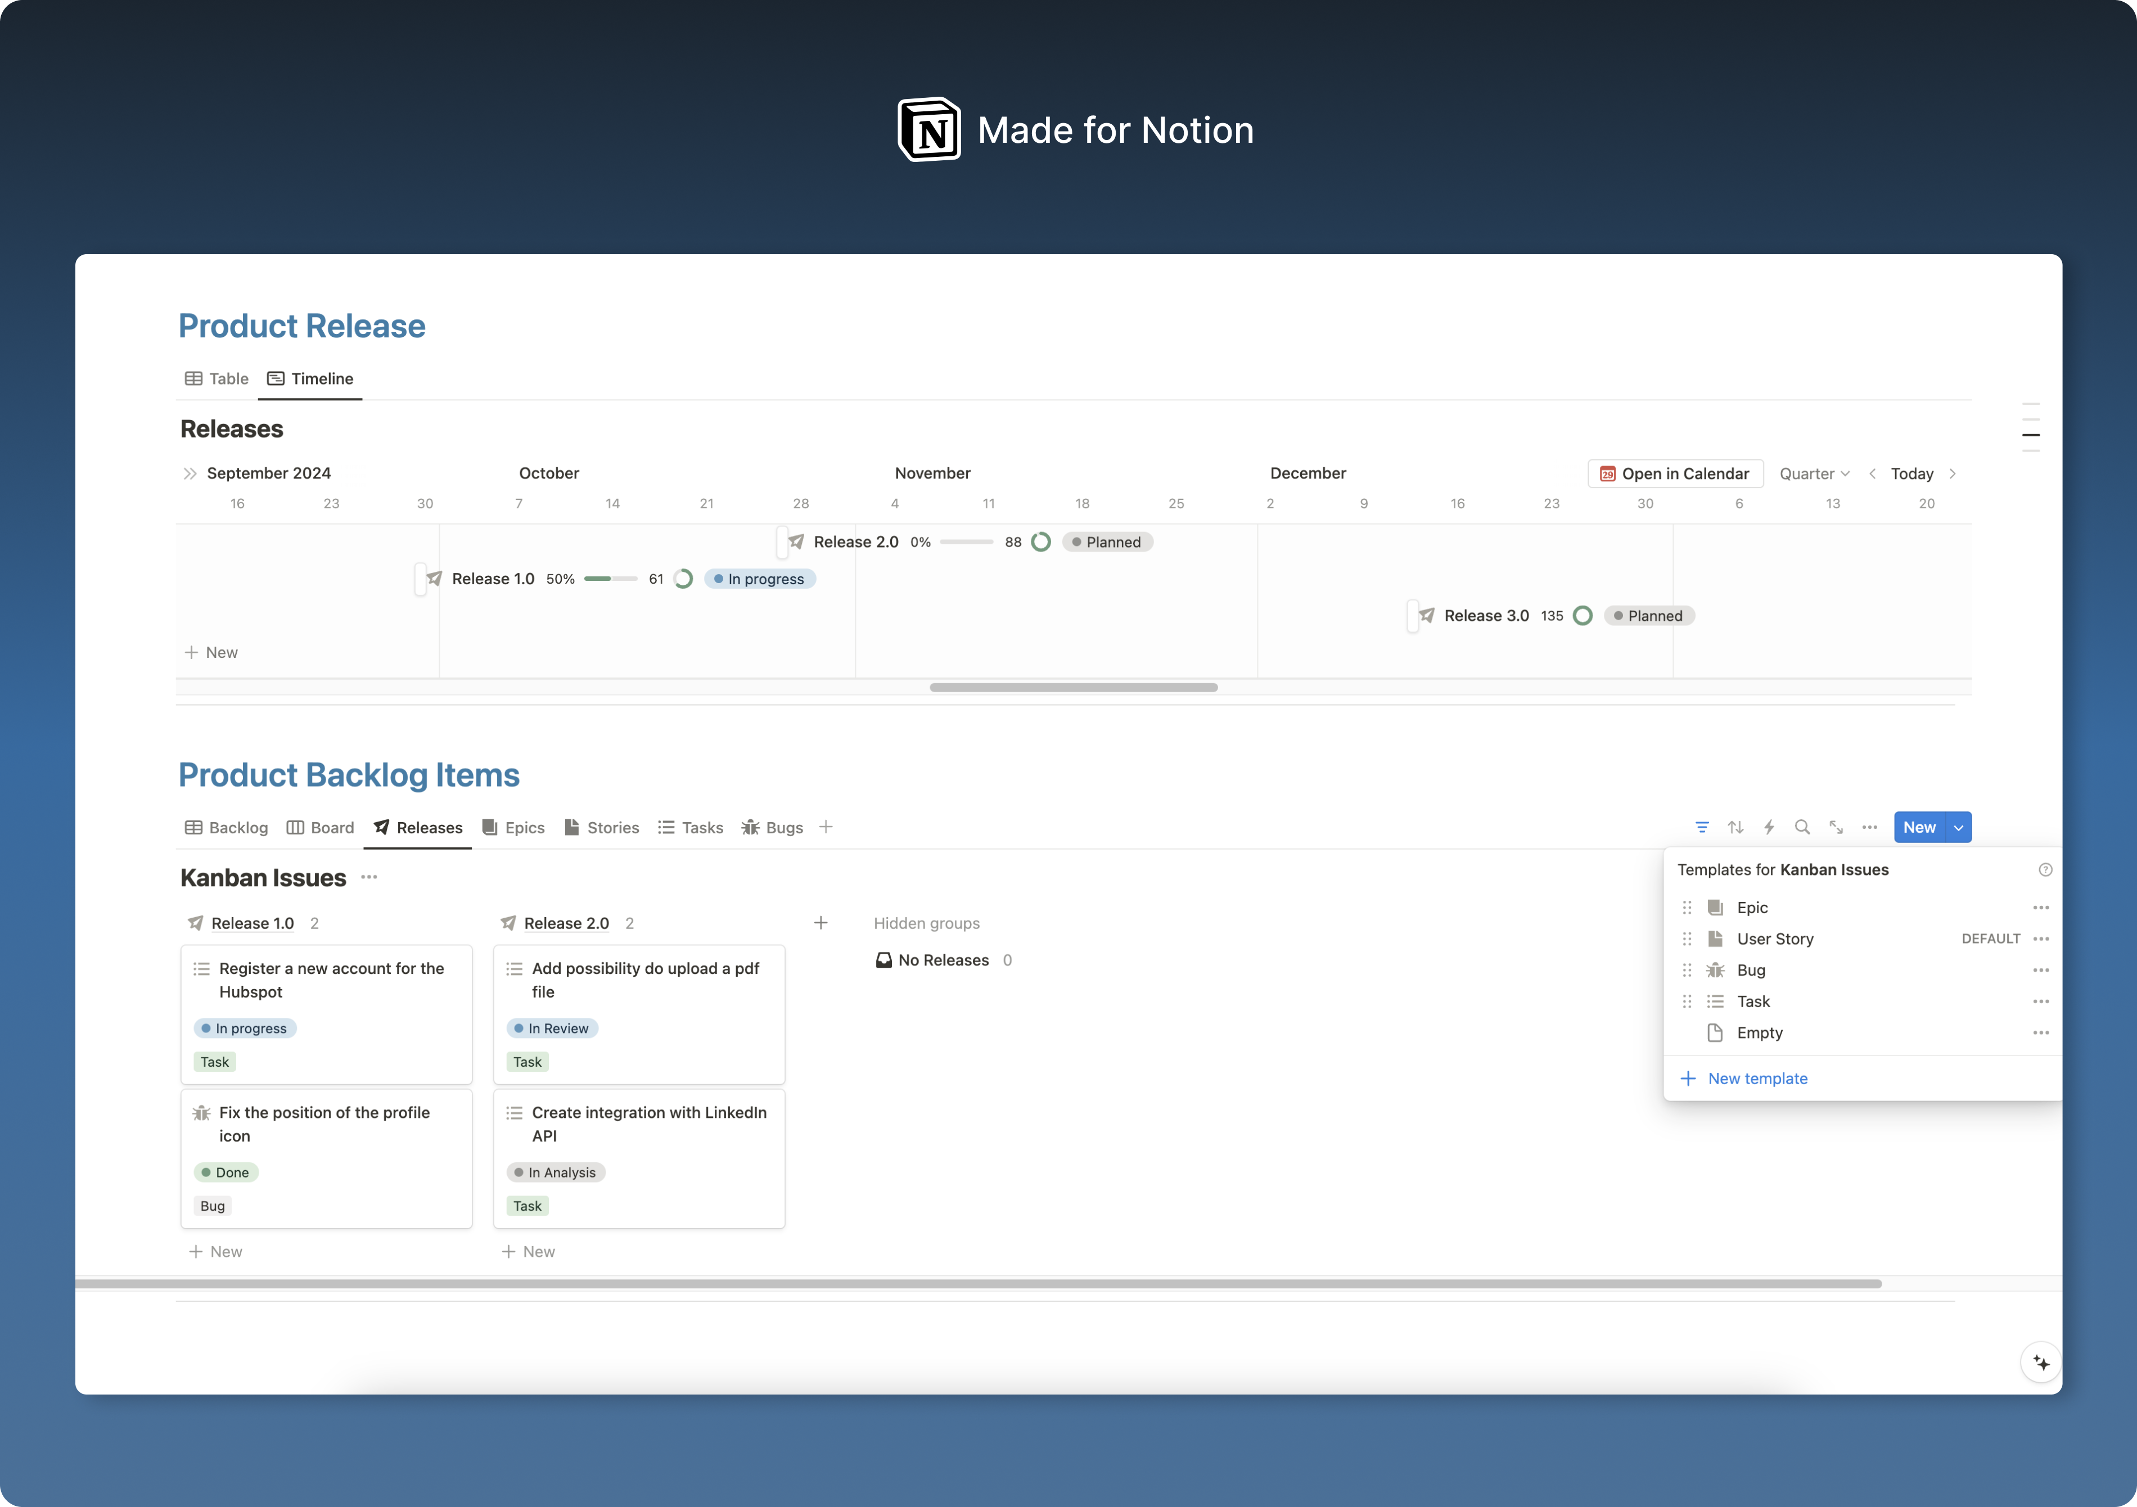
Task: Select the Timeline view tab
Action: point(310,379)
